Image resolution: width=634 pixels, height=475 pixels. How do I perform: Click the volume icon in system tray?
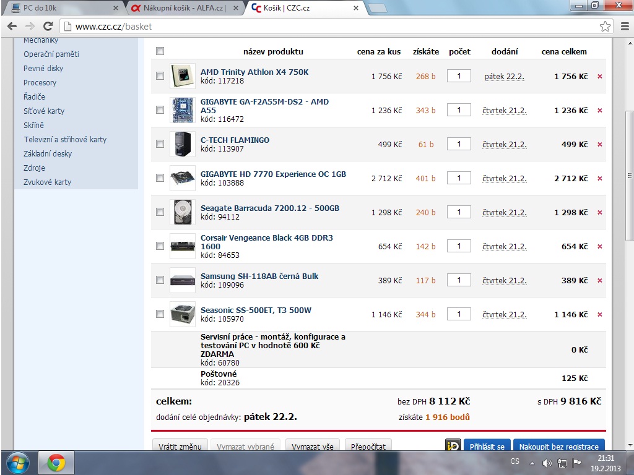pos(547,463)
